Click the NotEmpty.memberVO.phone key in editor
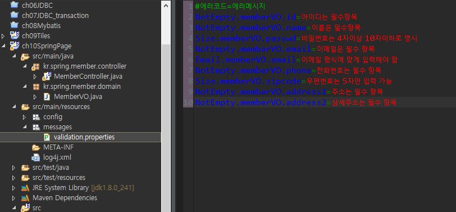The width and height of the screenshot is (456, 212). pos(253,70)
